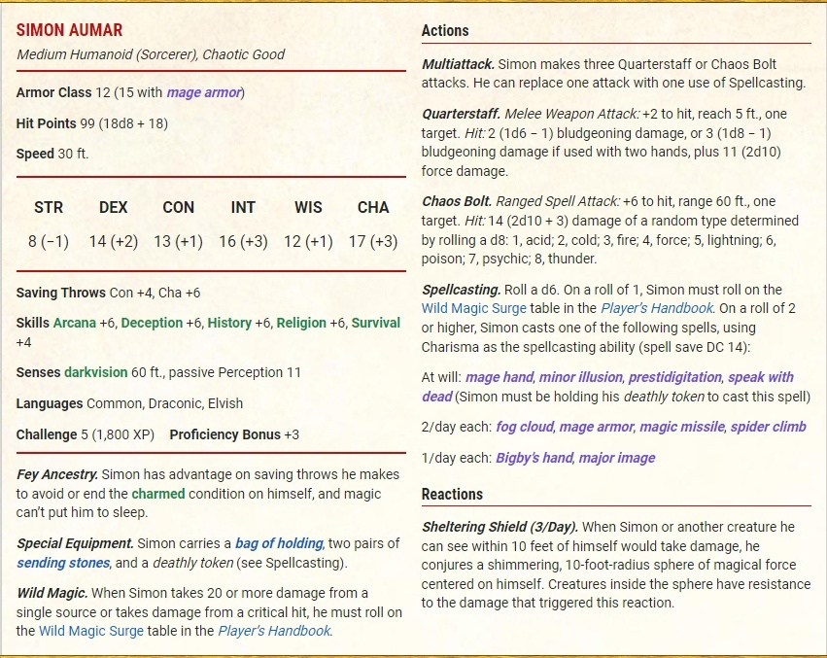Click the major image spell link
The image size is (827, 658).
[x=617, y=458]
